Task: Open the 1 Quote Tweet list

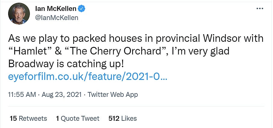Action: pyautogui.click(x=78, y=118)
